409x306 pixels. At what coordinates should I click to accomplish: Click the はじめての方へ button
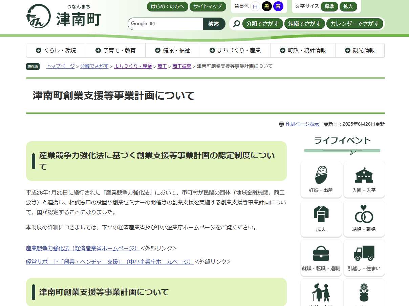[x=168, y=6]
